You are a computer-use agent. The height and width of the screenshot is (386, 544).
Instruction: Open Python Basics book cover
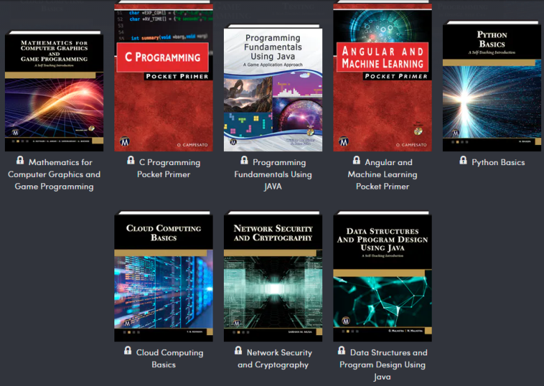[x=492, y=86]
